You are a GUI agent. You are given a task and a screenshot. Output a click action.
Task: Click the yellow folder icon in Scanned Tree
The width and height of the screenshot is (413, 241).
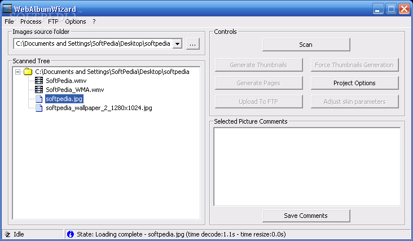(28, 72)
